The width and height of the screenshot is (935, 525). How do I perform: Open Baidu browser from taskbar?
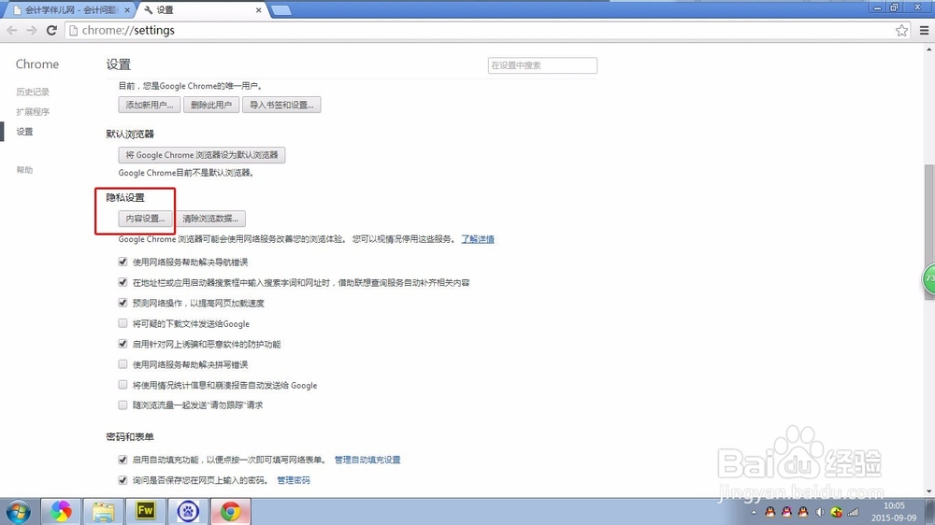pyautogui.click(x=188, y=512)
